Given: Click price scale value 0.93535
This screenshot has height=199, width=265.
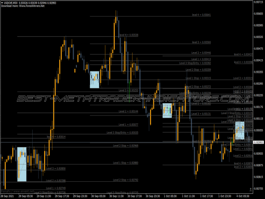Looking at the screenshot, I should pyautogui.click(x=258, y=37).
